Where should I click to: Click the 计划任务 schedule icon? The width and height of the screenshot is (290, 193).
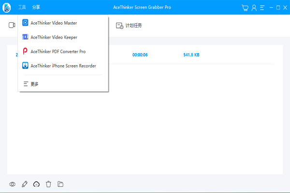point(119,26)
